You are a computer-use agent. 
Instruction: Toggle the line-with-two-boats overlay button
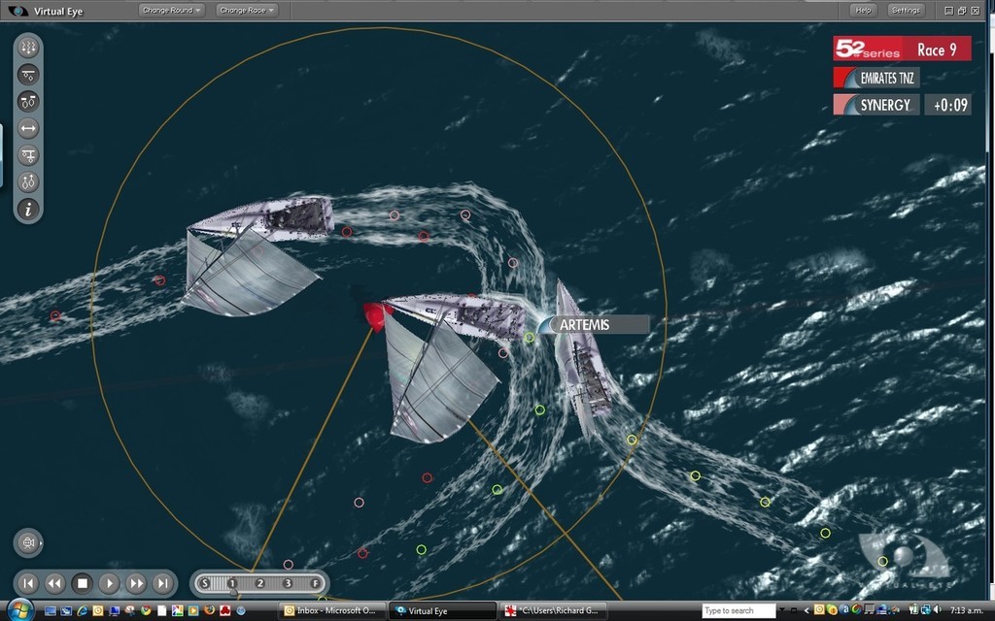pos(28,75)
